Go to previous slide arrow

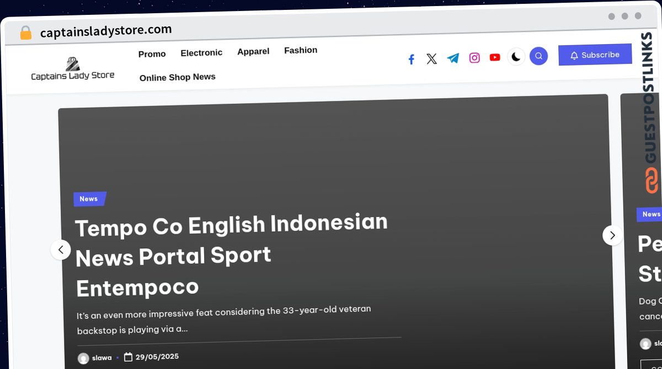pos(61,250)
